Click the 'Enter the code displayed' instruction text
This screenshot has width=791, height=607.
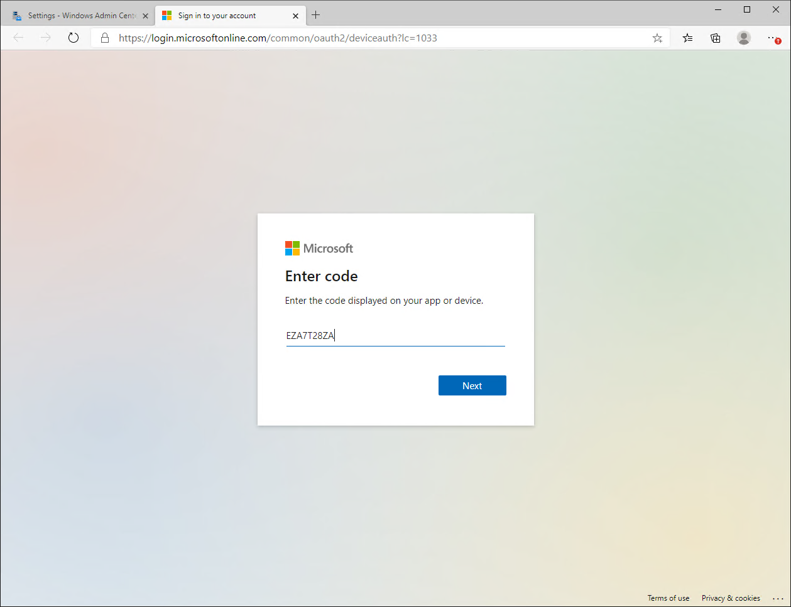click(x=384, y=301)
